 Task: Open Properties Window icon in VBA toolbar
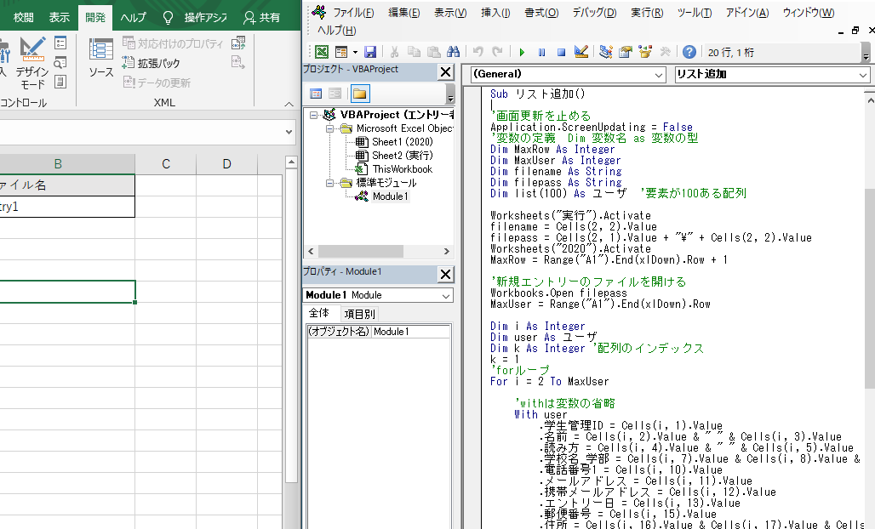click(x=625, y=52)
